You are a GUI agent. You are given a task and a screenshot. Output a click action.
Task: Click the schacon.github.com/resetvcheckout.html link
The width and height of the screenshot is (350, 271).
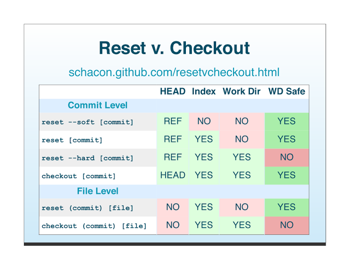point(174,72)
